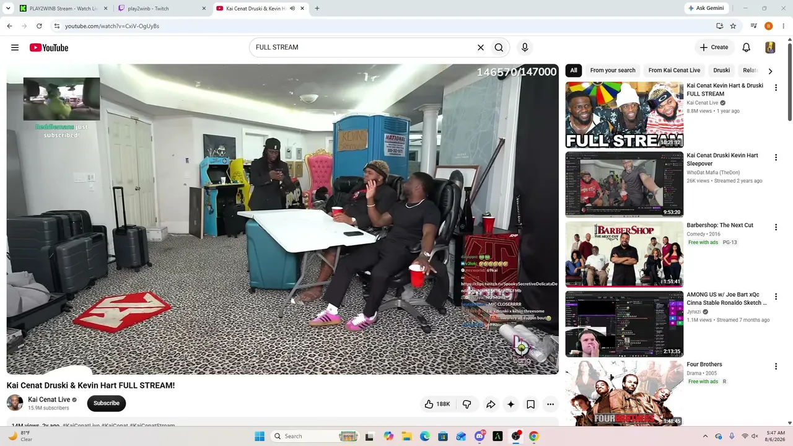The image size is (793, 446).
Task: Click the main video player
Action: (283, 219)
